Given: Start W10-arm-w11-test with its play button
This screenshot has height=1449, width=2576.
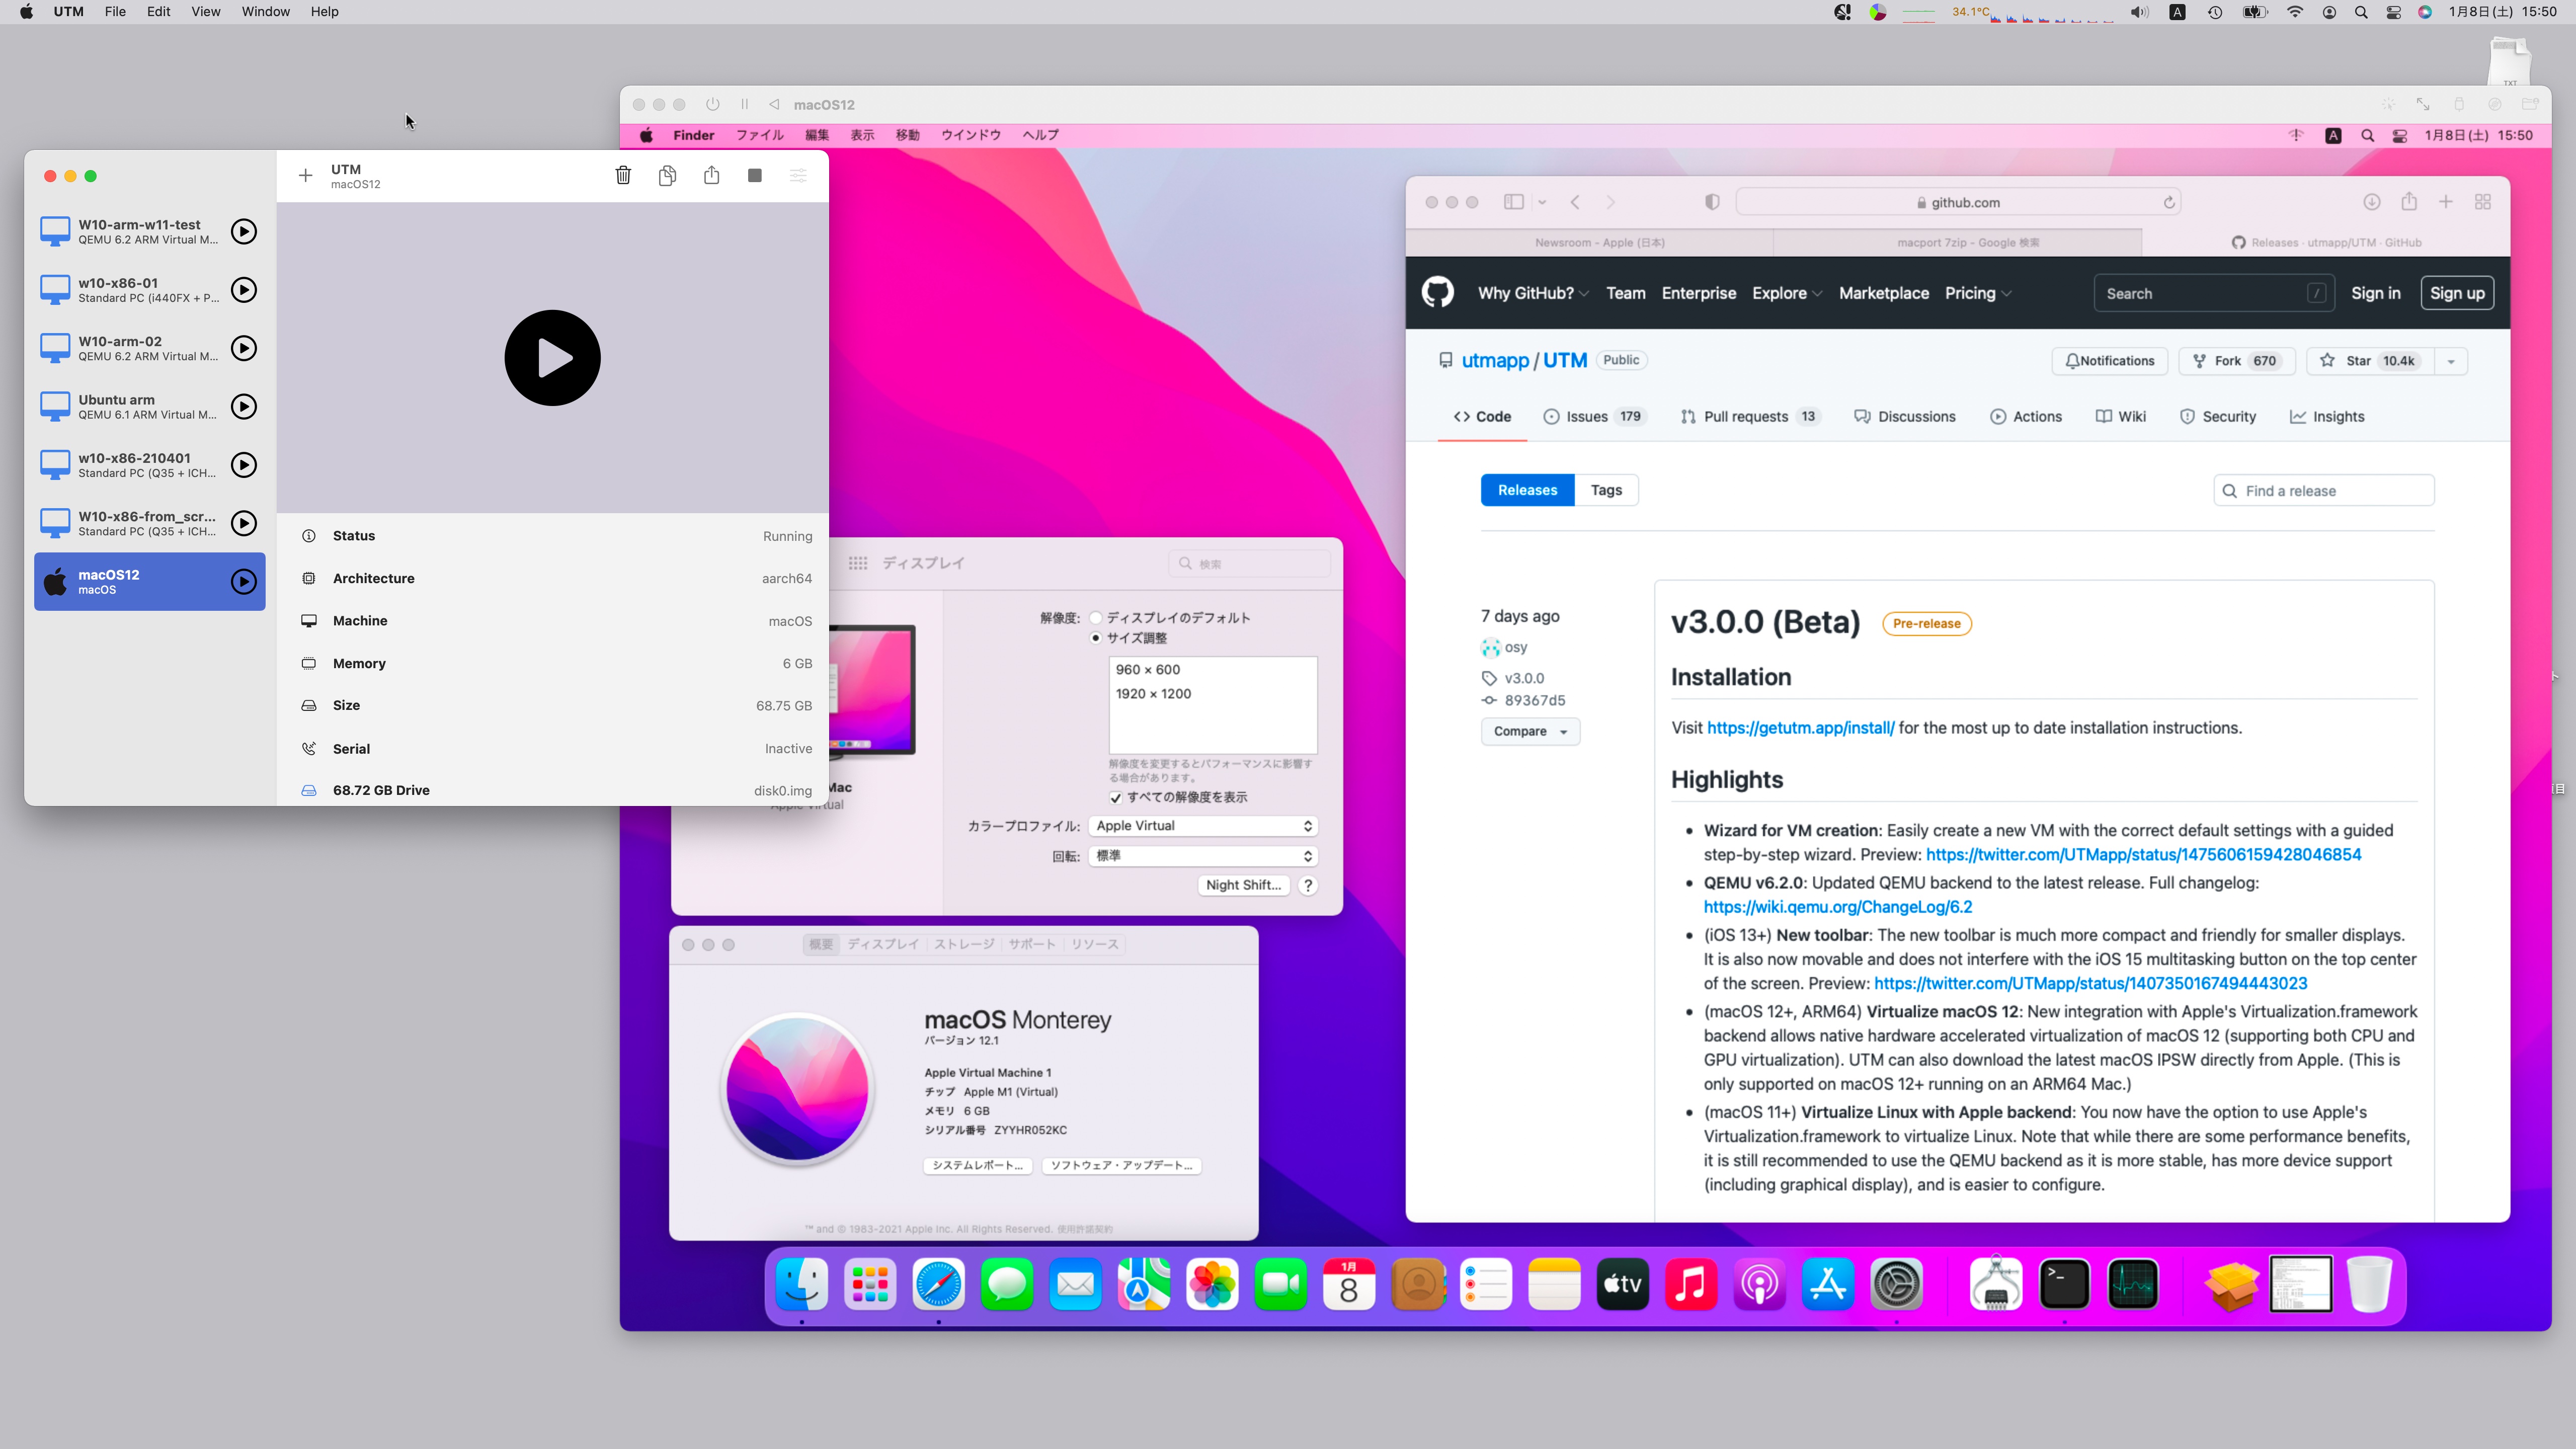Looking at the screenshot, I should pyautogui.click(x=243, y=231).
